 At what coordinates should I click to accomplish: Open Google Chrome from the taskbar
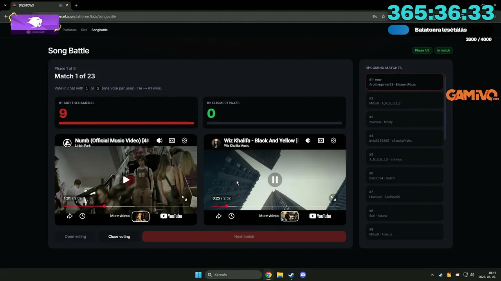point(269,275)
